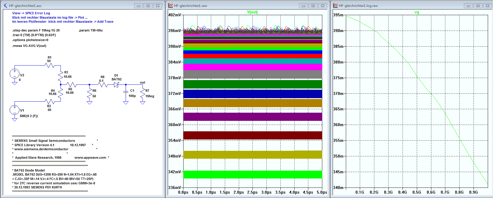Click the 'out' net label

point(143,82)
